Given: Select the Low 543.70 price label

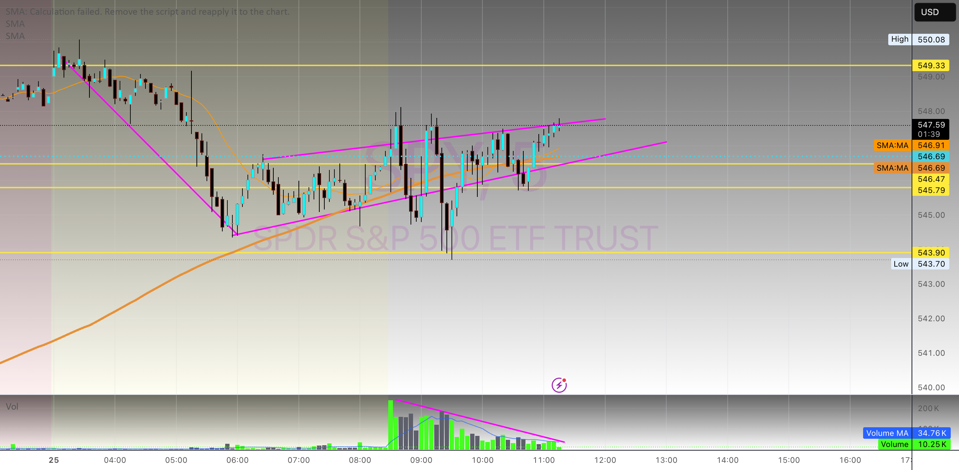Looking at the screenshot, I should pyautogui.click(x=920, y=264).
